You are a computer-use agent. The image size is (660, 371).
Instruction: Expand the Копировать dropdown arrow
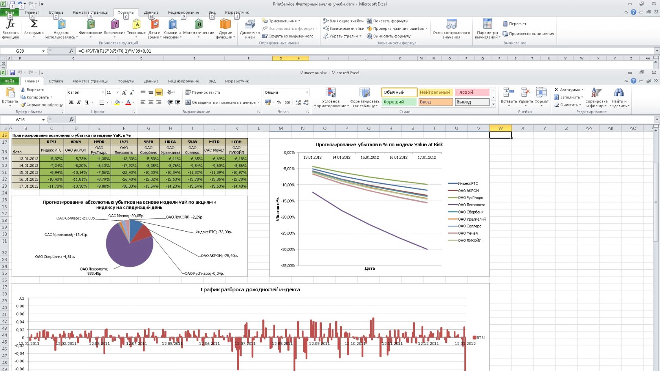(x=51, y=97)
